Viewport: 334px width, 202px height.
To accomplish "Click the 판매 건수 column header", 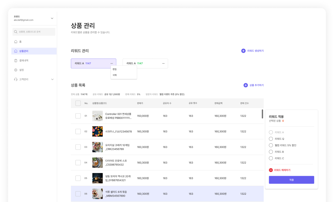I will click(244, 103).
